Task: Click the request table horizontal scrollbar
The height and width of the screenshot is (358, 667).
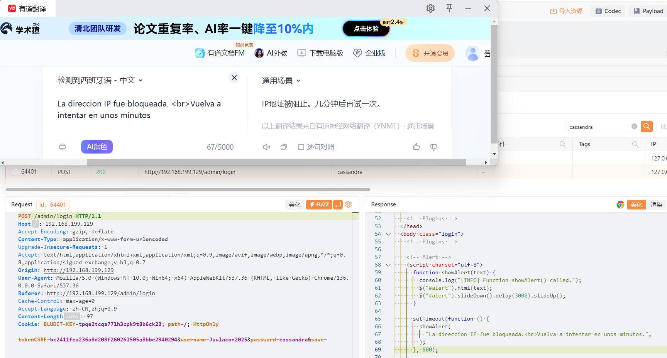Action: click(x=188, y=190)
